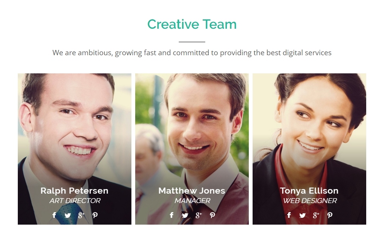Select the Tonya Ellison name link
Viewport: 384px width, 239px height.
click(309, 191)
